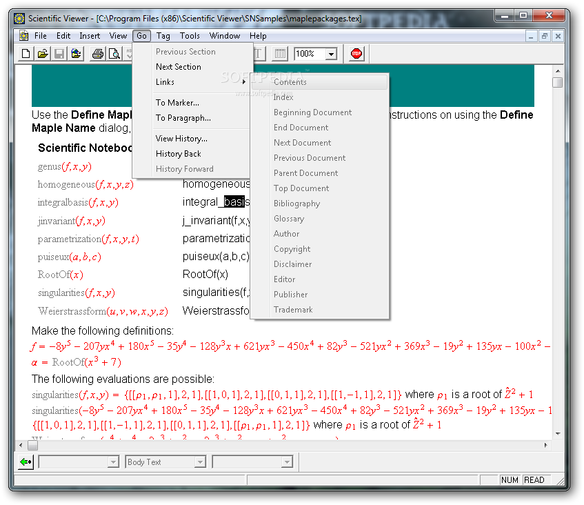Select End Document in submenu
The height and width of the screenshot is (505, 584).
pyautogui.click(x=319, y=128)
